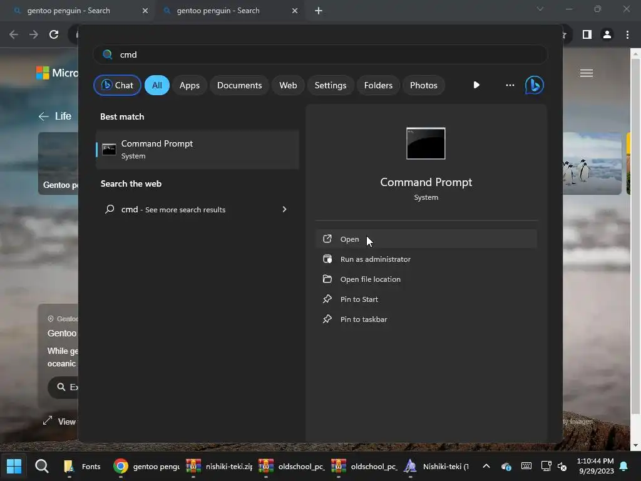This screenshot has height=481, width=641.
Task: Open Chrome three-dot menu
Action: 627,34
